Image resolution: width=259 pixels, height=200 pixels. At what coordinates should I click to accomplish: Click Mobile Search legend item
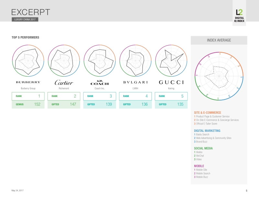[202, 174]
